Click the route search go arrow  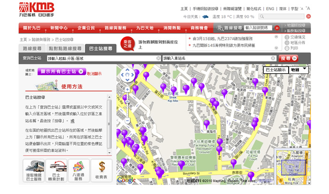pyautogui.click(x=277, y=28)
